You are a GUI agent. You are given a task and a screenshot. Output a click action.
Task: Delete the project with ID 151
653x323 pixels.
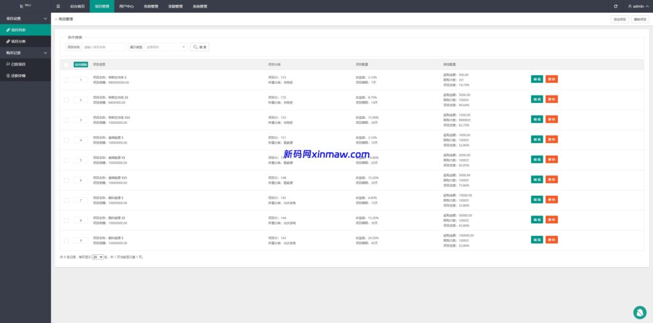(552, 139)
